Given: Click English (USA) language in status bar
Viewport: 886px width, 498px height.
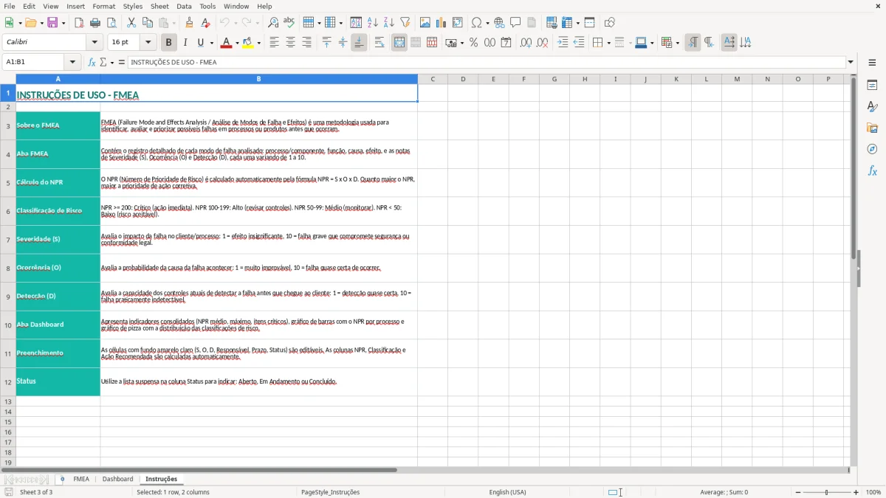Looking at the screenshot, I should pos(507,492).
